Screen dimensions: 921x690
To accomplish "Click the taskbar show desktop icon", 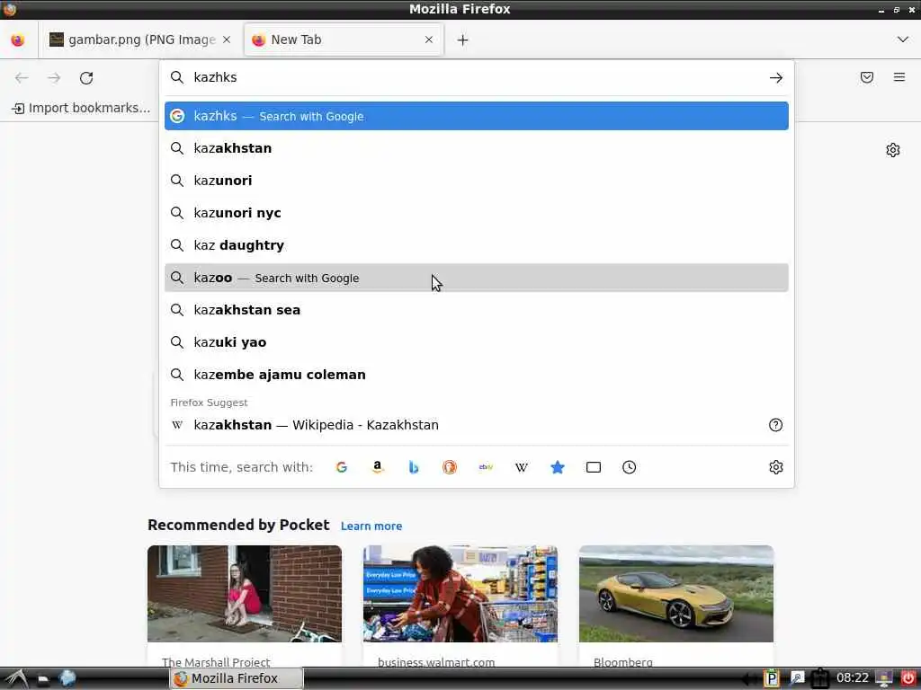I will [x=43, y=679].
